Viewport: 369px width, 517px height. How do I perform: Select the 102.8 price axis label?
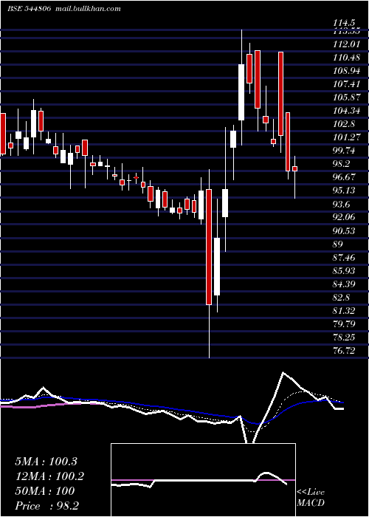click(344, 124)
